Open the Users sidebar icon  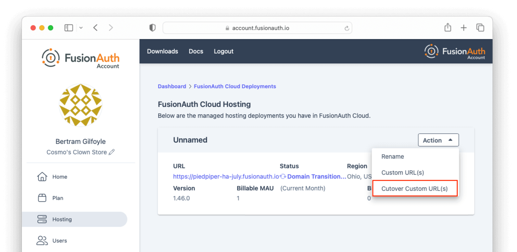click(x=42, y=240)
